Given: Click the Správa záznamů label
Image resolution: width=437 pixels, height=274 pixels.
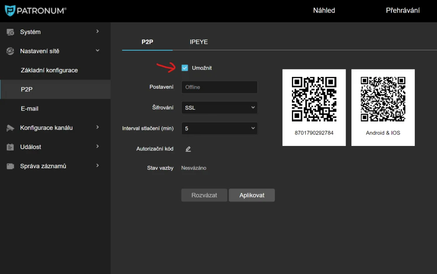Looking at the screenshot, I should (x=43, y=166).
